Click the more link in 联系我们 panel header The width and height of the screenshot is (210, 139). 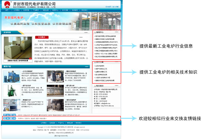click(116, 86)
